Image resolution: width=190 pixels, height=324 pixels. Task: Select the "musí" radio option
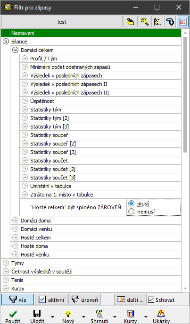click(131, 204)
